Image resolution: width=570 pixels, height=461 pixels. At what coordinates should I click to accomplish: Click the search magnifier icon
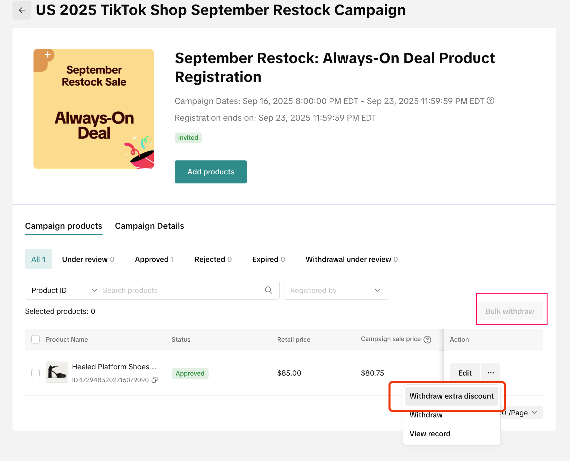(268, 290)
